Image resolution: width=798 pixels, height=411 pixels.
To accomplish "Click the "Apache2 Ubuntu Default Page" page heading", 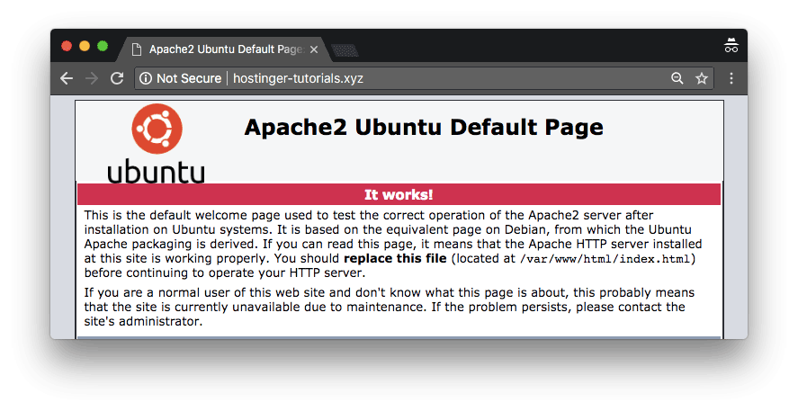I will click(423, 128).
